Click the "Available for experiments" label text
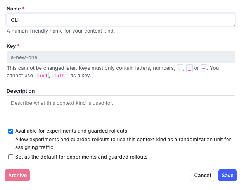 [x=71, y=131]
